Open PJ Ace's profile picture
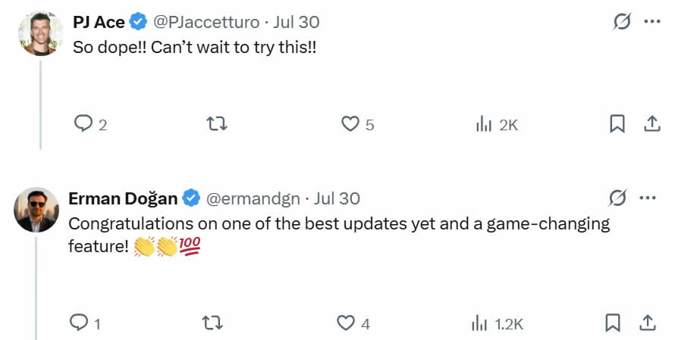 (x=40, y=33)
